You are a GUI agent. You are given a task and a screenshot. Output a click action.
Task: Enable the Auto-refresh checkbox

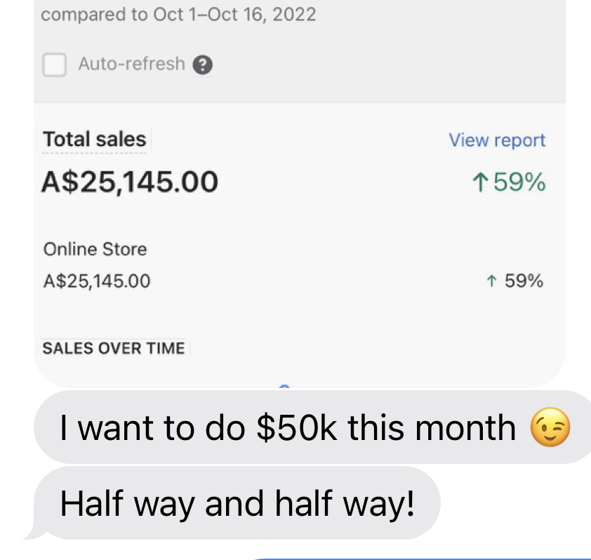54,65
